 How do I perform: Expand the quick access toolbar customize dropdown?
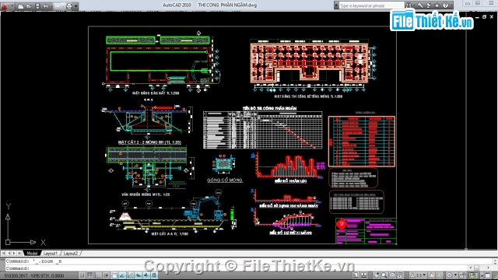click(x=76, y=6)
